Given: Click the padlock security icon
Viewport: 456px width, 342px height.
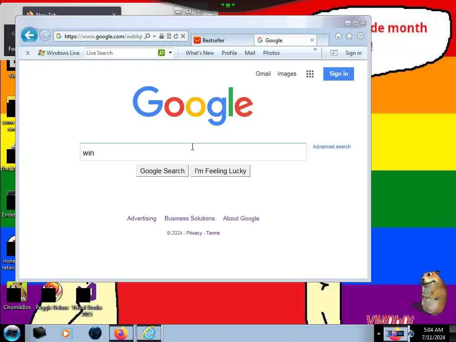Looking at the screenshot, I should [x=161, y=36].
